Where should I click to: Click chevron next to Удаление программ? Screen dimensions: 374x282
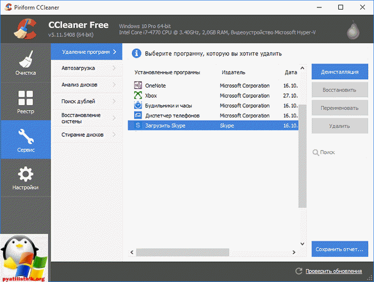click(x=115, y=52)
